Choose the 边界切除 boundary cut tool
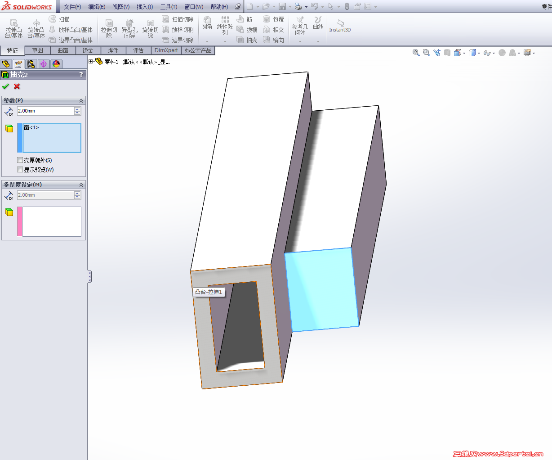The image size is (552, 460). pos(178,40)
